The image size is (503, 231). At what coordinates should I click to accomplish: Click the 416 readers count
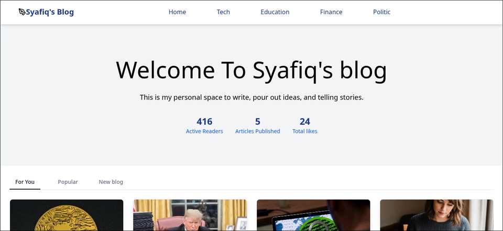coord(204,122)
